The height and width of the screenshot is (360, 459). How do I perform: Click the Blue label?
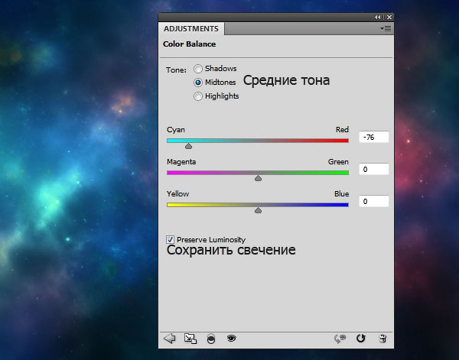coord(341,194)
